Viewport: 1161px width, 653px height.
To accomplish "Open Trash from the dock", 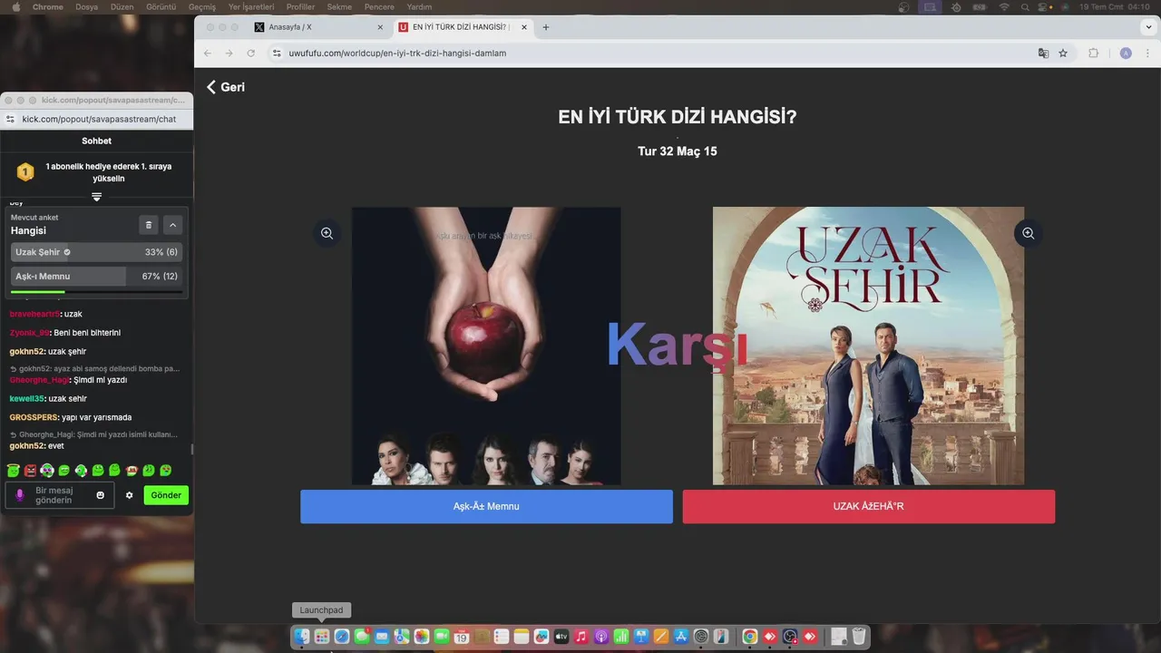I will [x=859, y=637].
